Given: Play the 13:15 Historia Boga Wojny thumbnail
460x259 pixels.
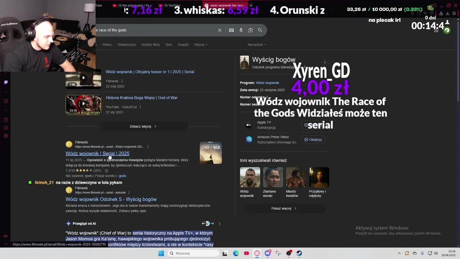Looking at the screenshot, I should click(83, 105).
